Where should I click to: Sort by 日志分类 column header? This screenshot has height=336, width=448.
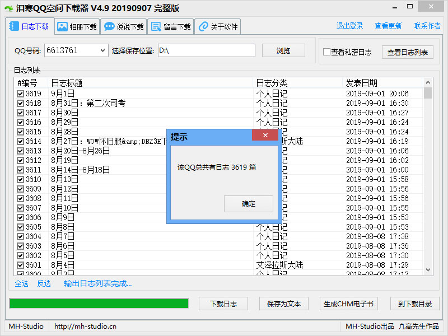click(298, 83)
